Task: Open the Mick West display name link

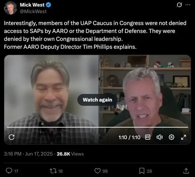Action: [32, 5]
